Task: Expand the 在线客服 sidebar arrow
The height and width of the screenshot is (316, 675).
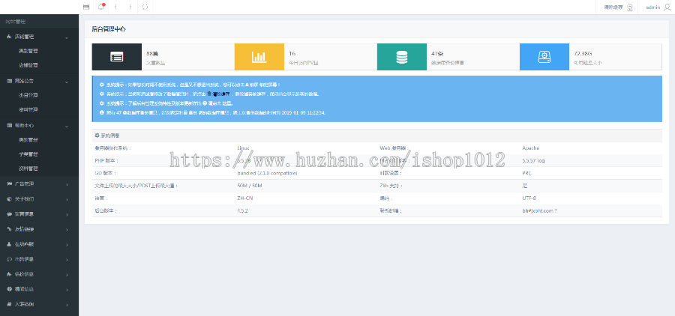Action: [67, 245]
